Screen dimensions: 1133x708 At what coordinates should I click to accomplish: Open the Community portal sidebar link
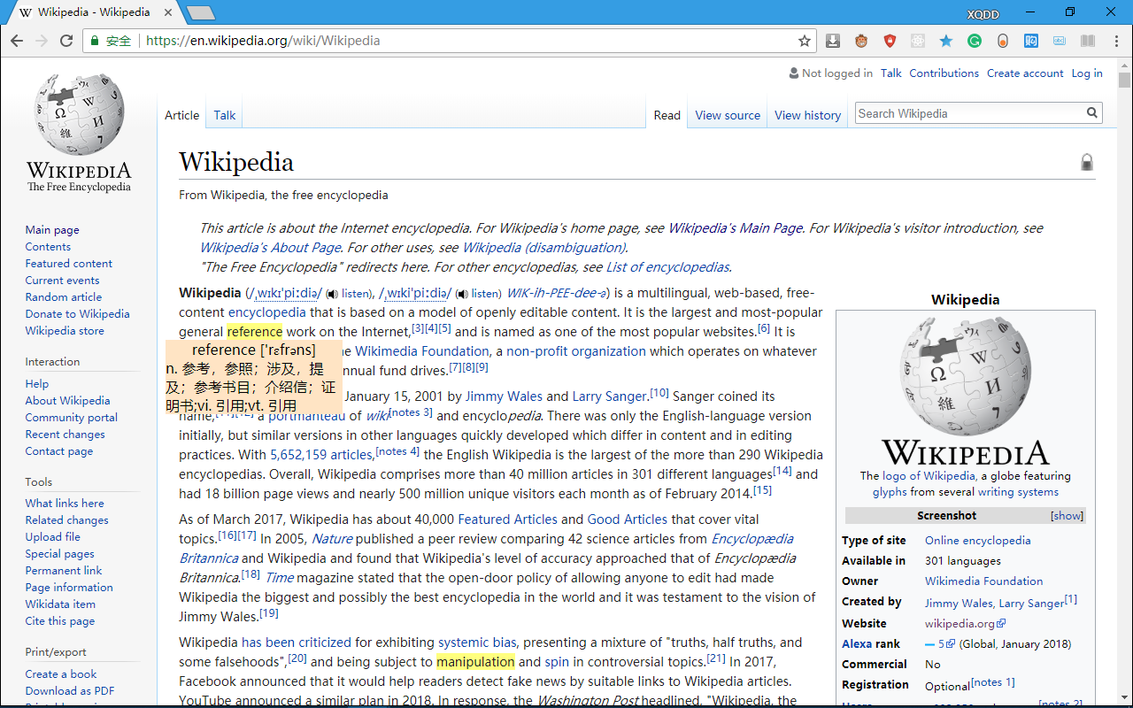72,418
